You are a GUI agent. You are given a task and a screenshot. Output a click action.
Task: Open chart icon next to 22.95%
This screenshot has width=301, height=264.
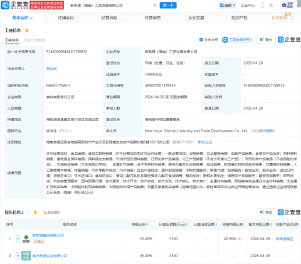239,239
